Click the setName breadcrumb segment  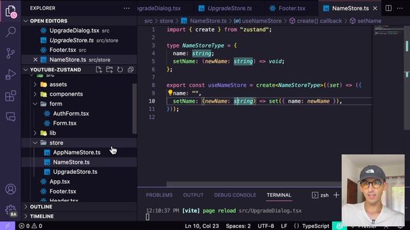coord(366,21)
